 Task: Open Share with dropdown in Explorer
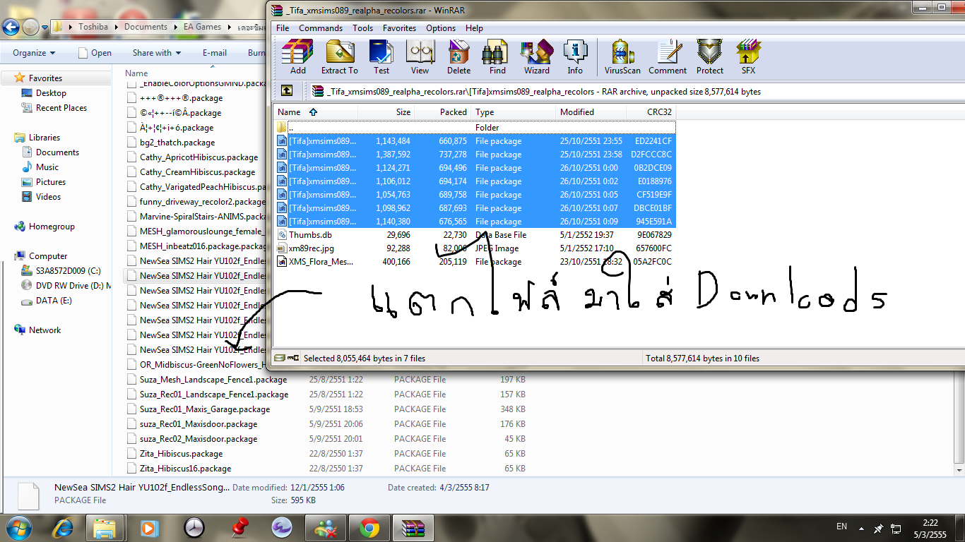point(157,53)
